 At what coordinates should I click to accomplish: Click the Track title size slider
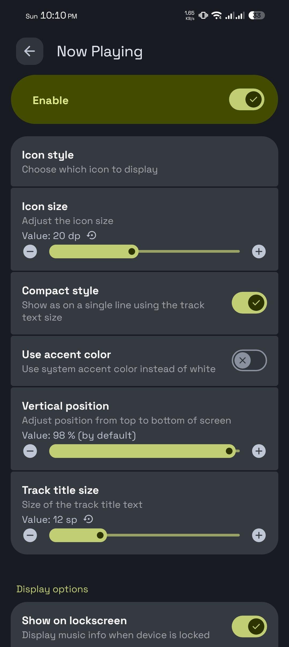tap(144, 535)
